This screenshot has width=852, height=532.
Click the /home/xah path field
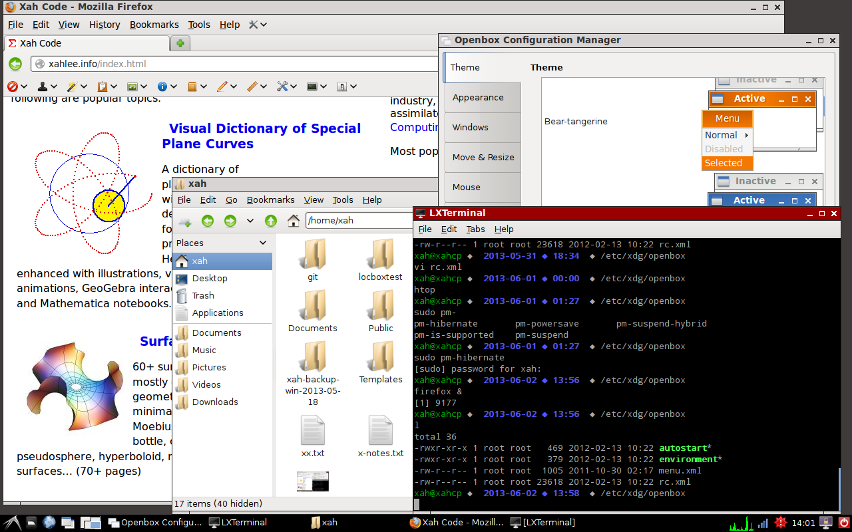coord(359,221)
